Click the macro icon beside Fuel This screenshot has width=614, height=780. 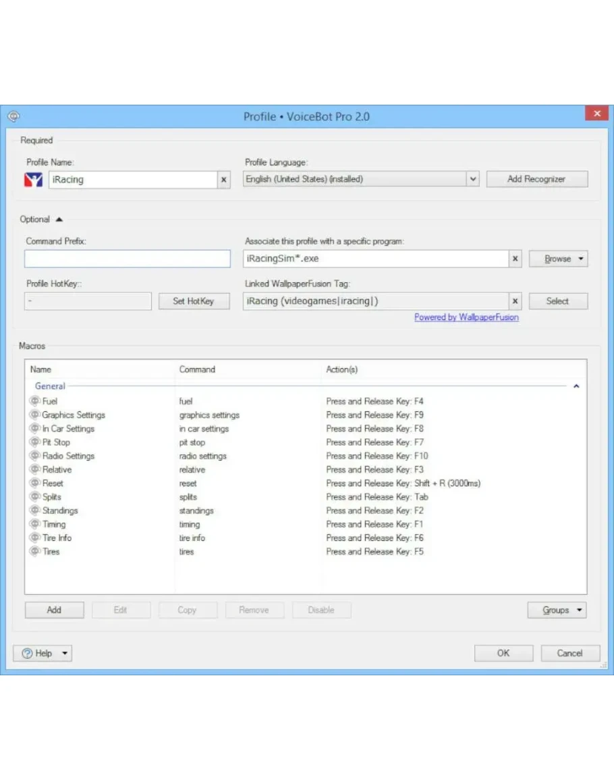[35, 401]
